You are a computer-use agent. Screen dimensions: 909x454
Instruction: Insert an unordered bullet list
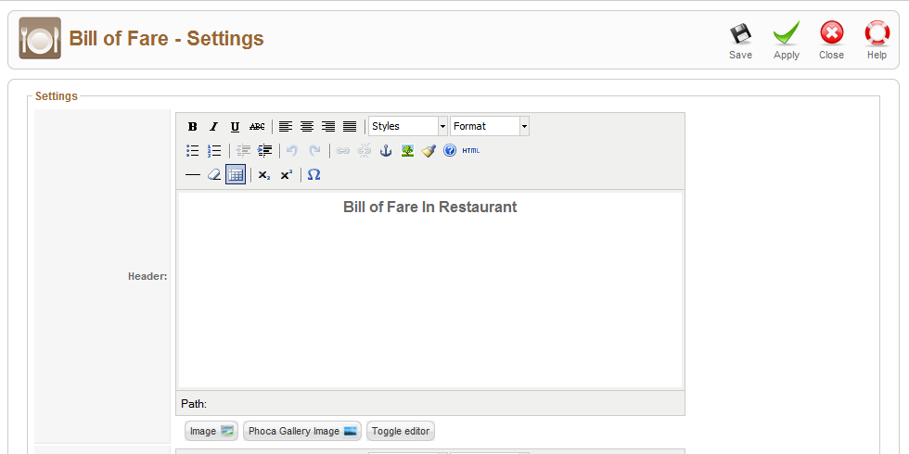tap(193, 150)
